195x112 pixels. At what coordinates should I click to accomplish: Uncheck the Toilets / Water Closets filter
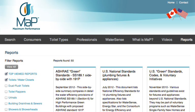tap(6, 80)
